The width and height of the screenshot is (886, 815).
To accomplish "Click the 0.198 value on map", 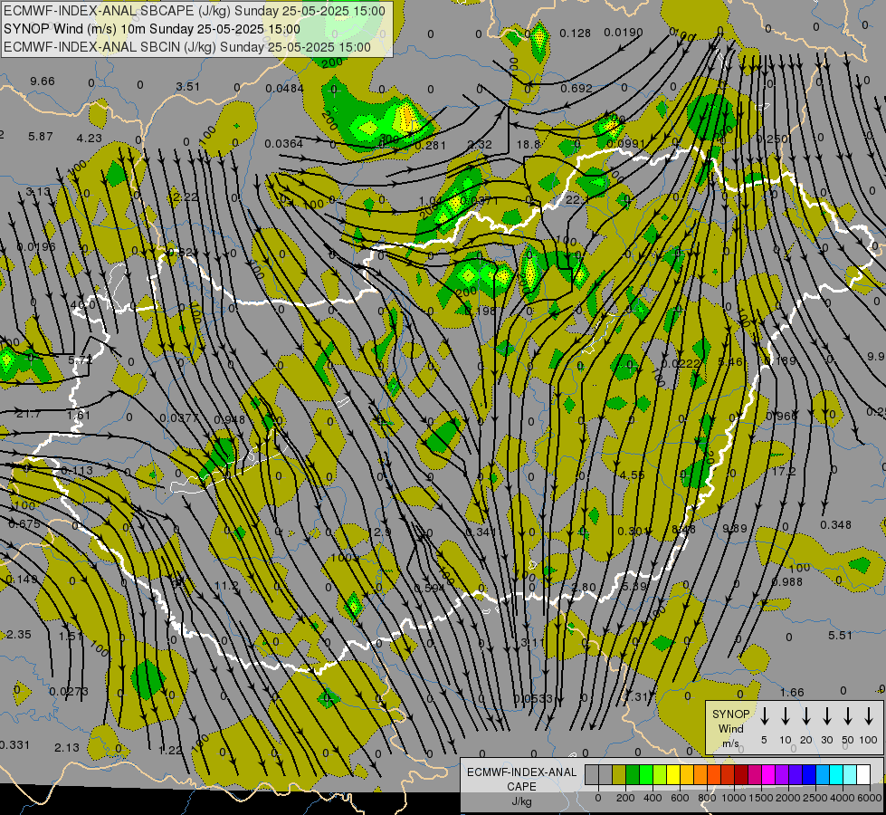I will pos(481,310).
